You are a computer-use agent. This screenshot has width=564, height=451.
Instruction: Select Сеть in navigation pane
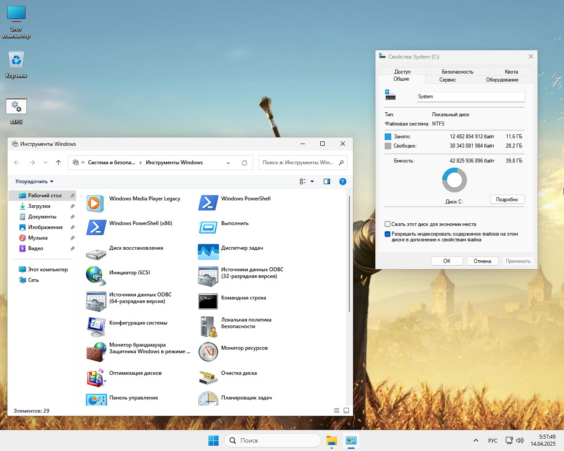(x=42, y=280)
